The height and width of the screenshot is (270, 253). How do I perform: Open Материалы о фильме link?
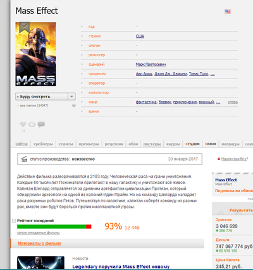(39, 243)
